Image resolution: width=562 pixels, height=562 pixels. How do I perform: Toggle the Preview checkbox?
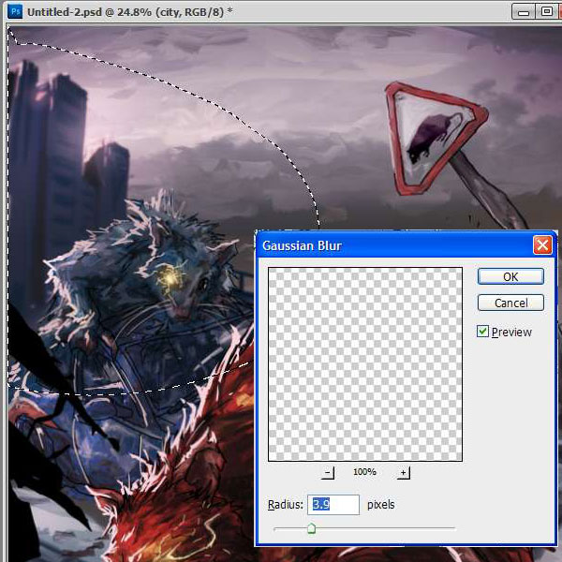pos(482,332)
